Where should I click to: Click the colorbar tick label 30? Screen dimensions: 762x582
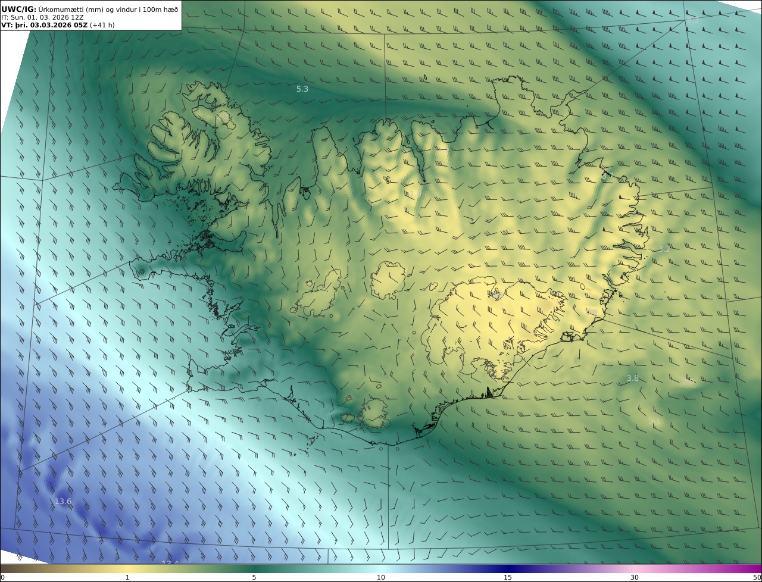(x=635, y=577)
